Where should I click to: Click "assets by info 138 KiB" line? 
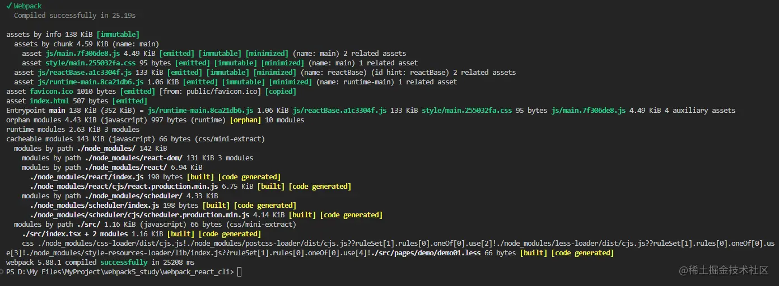[73, 34]
